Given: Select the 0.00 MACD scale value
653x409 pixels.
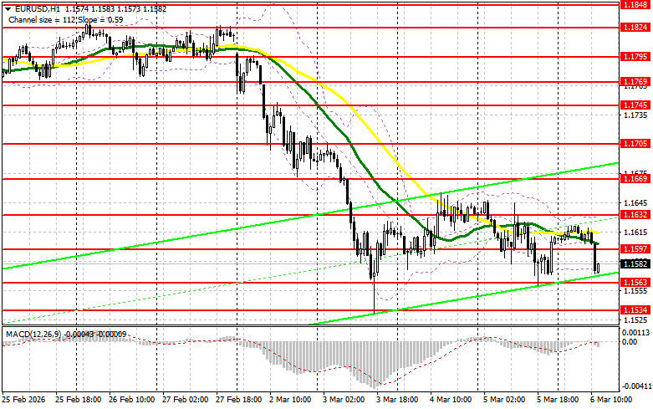Looking at the screenshot, I should (x=630, y=342).
